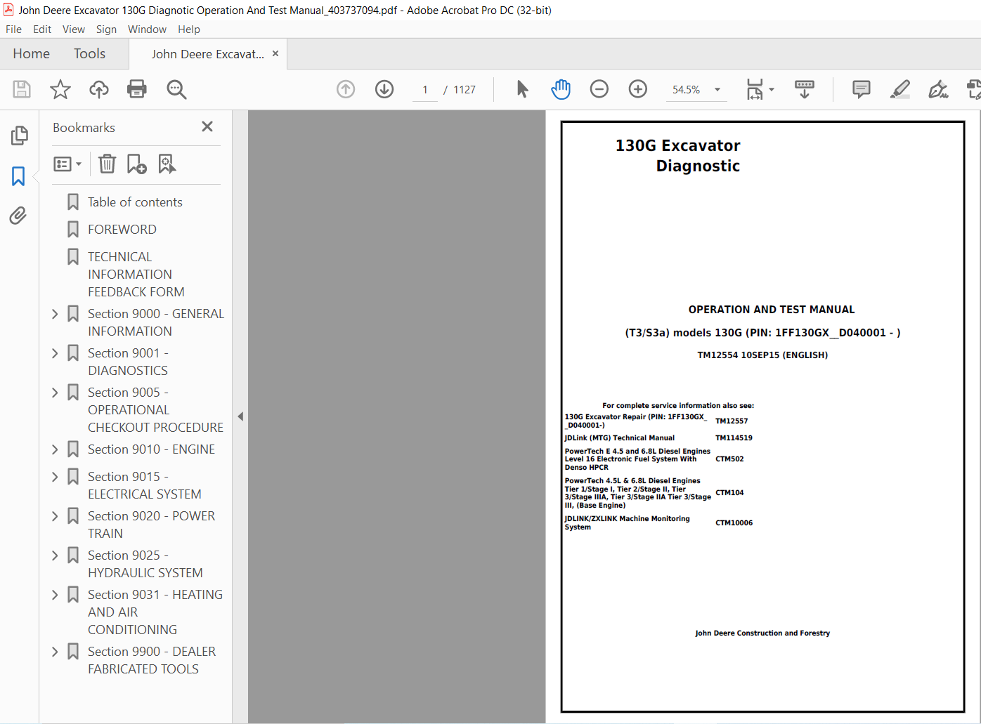This screenshot has width=981, height=724.
Task: Expand Section 9005 - OPERATIONAL CHECKOUT PROCEDURE
Action: [55, 393]
